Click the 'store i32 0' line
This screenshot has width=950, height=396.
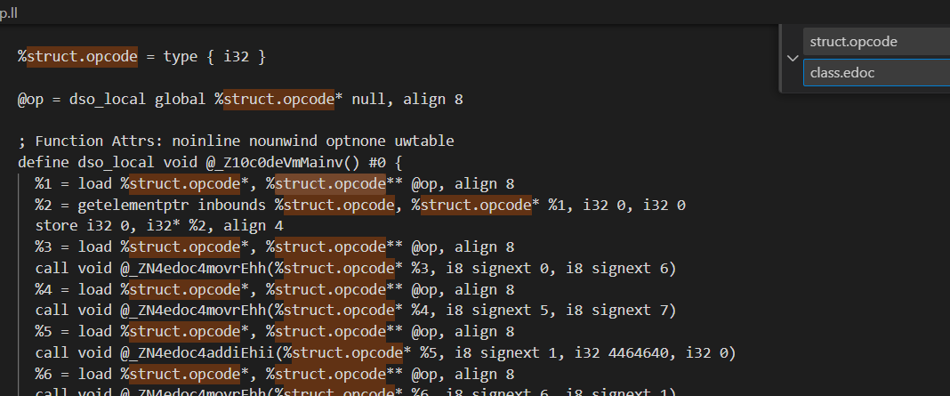coord(80,226)
